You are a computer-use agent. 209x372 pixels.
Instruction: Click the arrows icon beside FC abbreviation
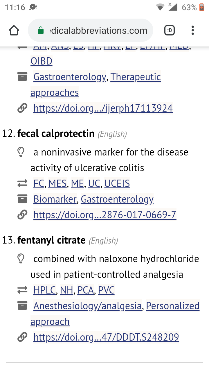(x=22, y=184)
